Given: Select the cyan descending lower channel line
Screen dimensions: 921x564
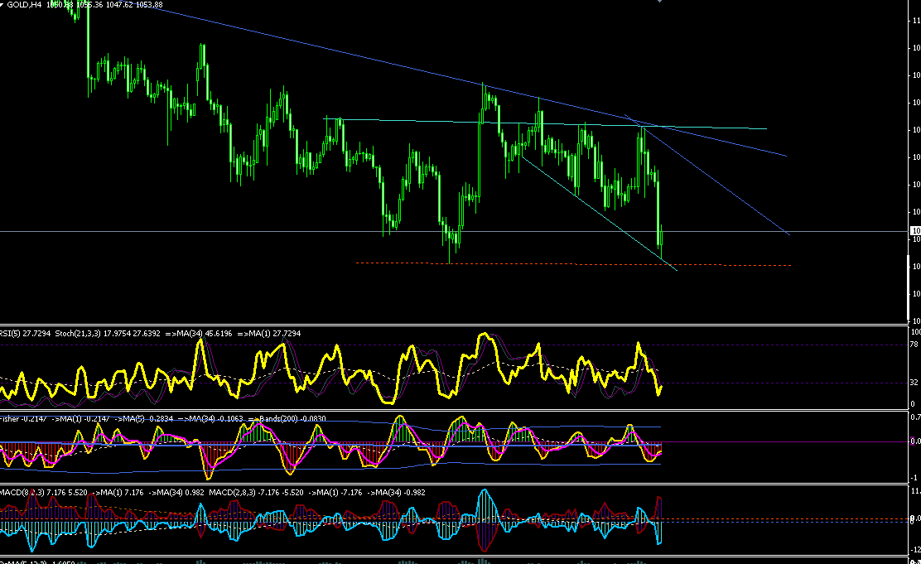Looking at the screenshot, I should pos(599,214).
